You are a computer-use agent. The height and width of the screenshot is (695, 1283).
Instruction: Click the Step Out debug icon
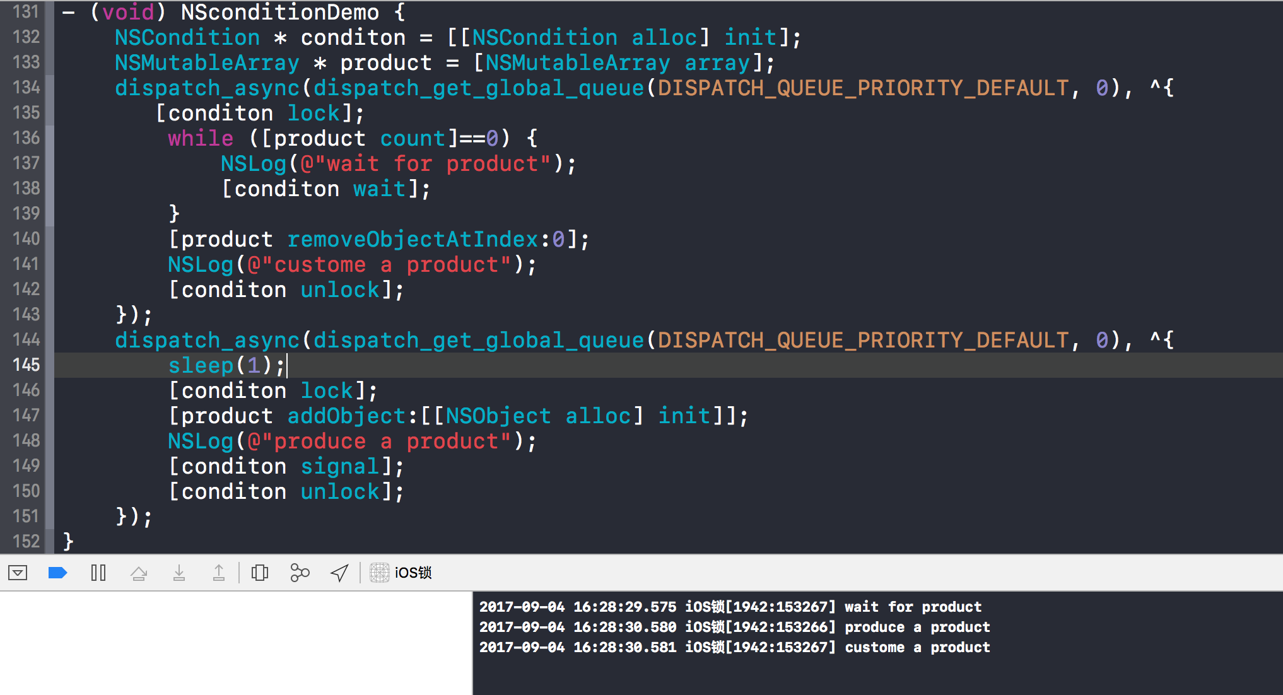pyautogui.click(x=219, y=573)
